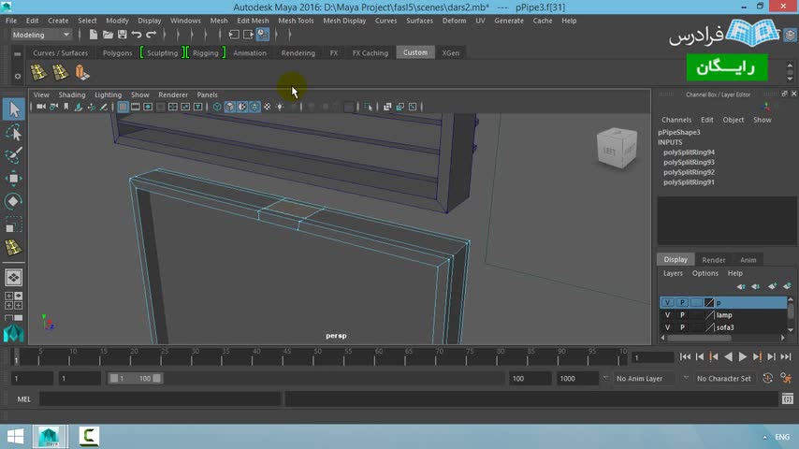Click the Auto Keyframe toggle icon
The width and height of the screenshot is (799, 449).
(767, 378)
